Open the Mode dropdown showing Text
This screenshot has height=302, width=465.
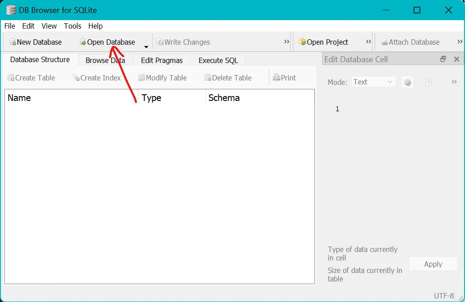(x=374, y=82)
